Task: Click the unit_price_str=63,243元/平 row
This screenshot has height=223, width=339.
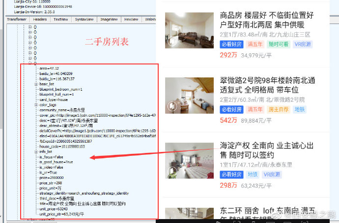Action: [61, 214]
